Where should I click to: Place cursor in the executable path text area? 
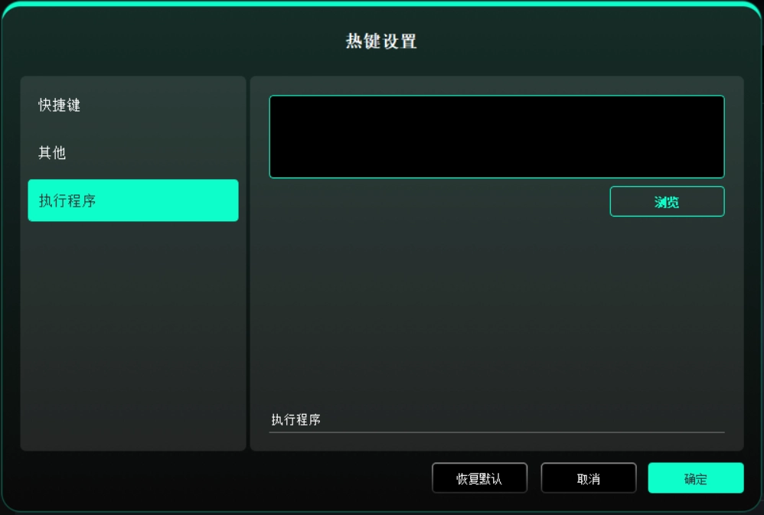(497, 137)
